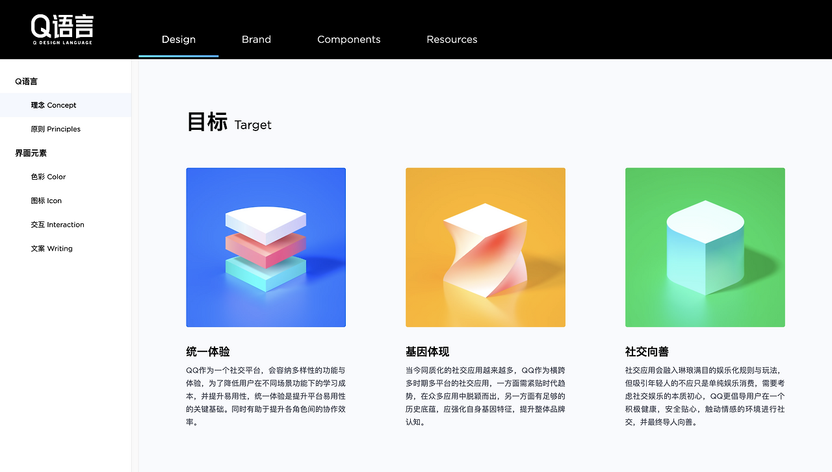Screen dimensions: 832x472
Task: Open the 文案 Writing page
Action: point(66,249)
